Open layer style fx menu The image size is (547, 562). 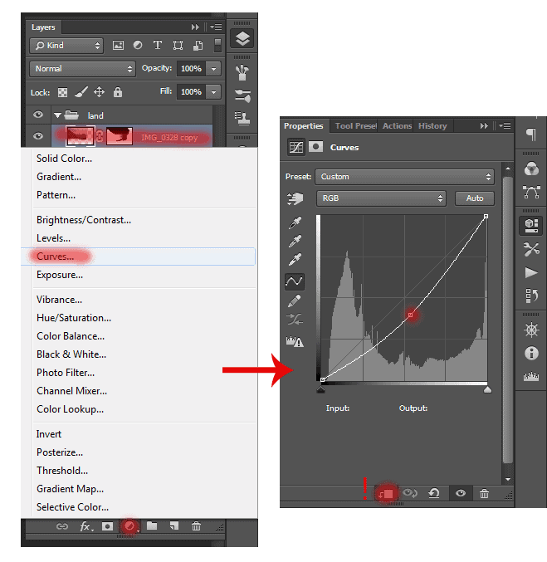click(85, 526)
